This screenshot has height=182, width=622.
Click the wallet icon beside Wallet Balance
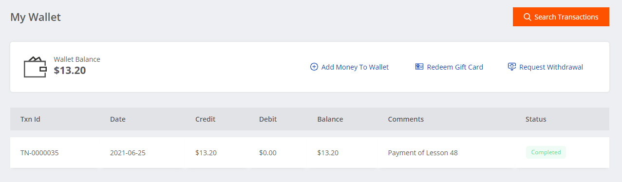pos(35,67)
